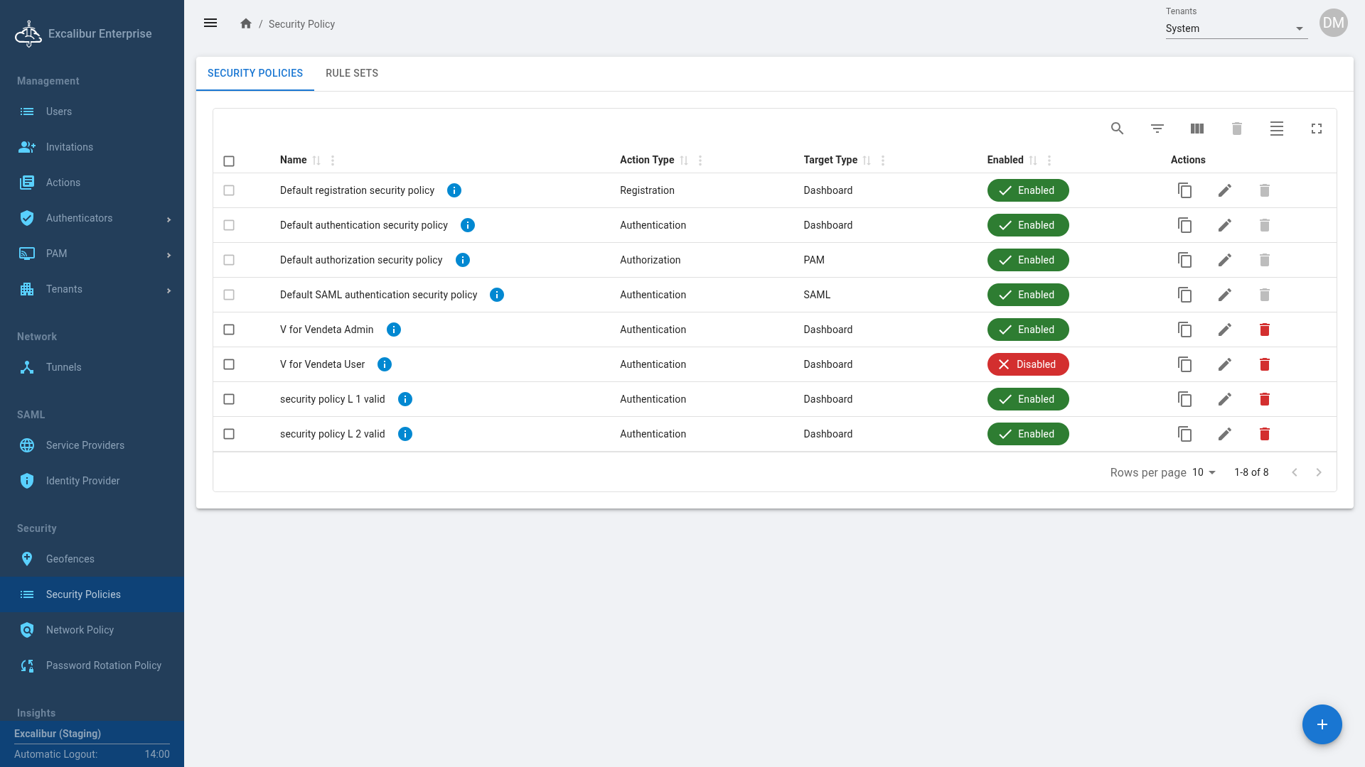Open Network Policy in the sidebar
Image resolution: width=1365 pixels, height=767 pixels.
pyautogui.click(x=80, y=630)
